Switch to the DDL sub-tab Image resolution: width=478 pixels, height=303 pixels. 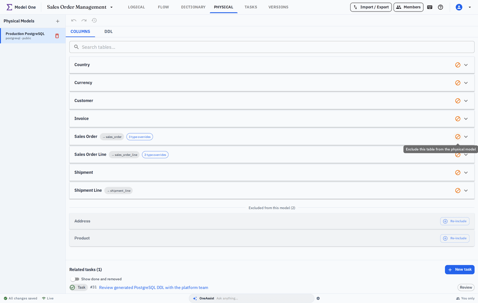click(x=108, y=31)
